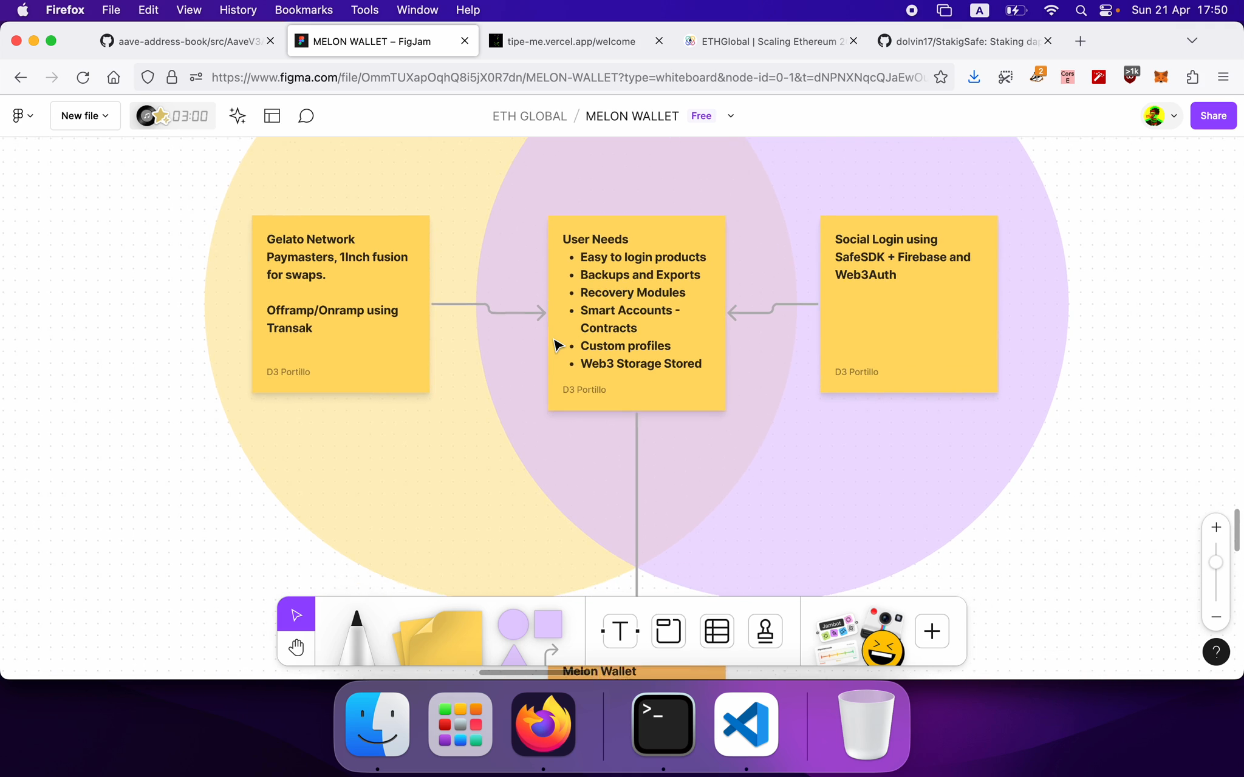The image size is (1244, 777).
Task: Open the tracking protection shield
Action: pos(148,77)
